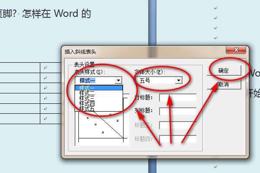Click the 取消 button
260x173 pixels.
tap(224, 85)
